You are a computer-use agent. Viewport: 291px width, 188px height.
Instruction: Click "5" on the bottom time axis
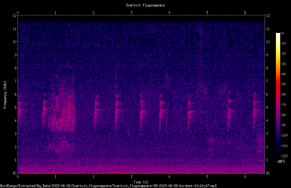tap(207, 177)
